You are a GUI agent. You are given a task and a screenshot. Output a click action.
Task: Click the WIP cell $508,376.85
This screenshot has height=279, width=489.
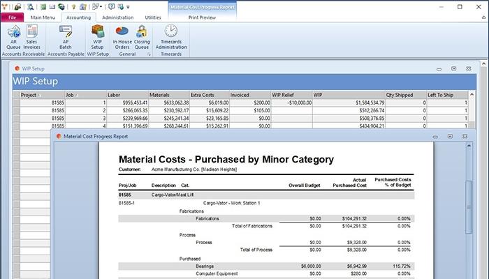(x=349, y=119)
